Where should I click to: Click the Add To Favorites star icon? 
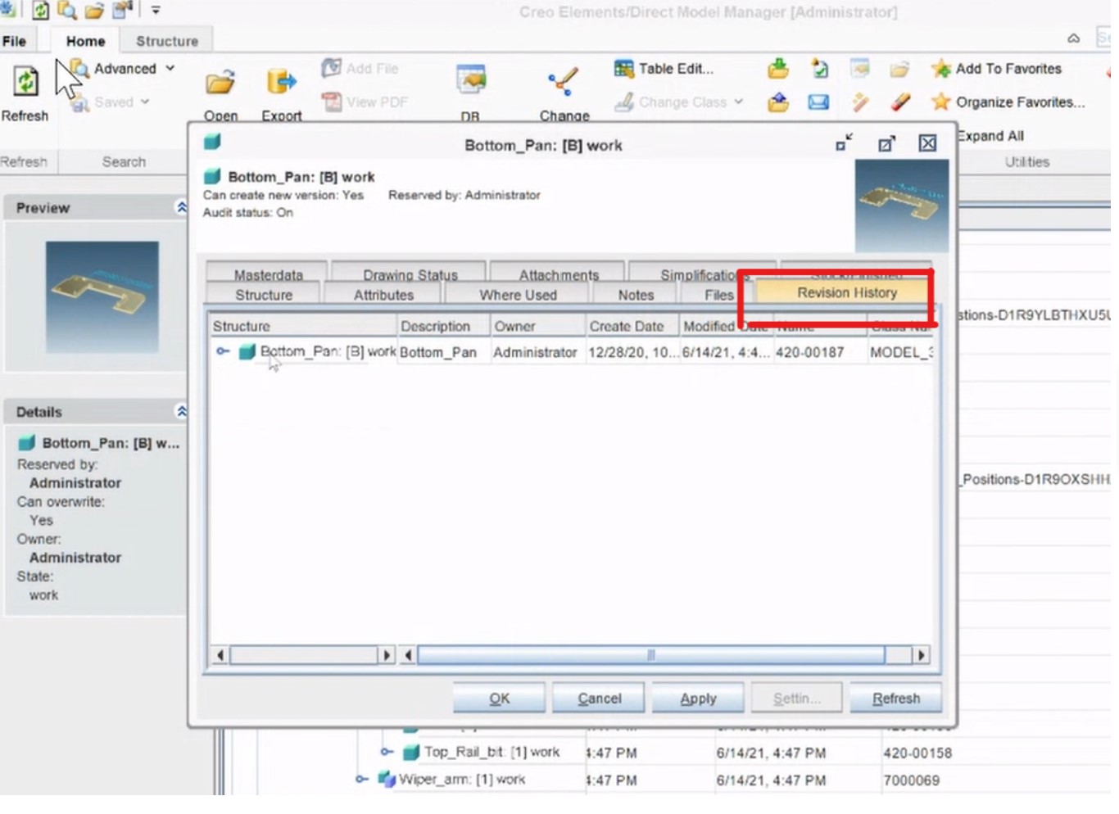pos(941,69)
